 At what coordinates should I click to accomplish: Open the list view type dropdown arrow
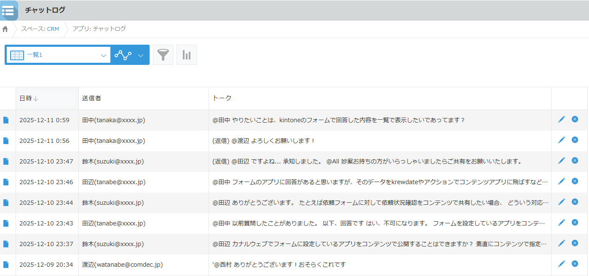coord(104,55)
